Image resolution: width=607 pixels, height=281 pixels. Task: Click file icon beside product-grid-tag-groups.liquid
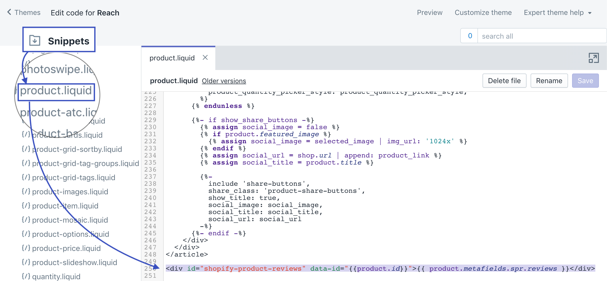click(x=26, y=163)
